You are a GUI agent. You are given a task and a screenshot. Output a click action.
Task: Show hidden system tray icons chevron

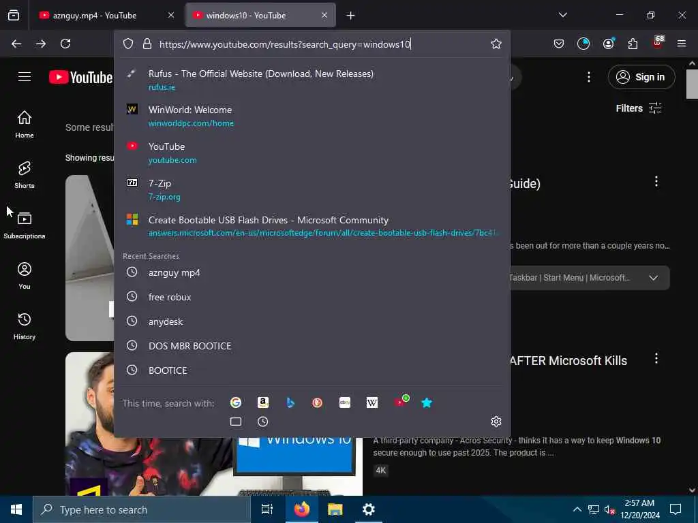(577, 509)
